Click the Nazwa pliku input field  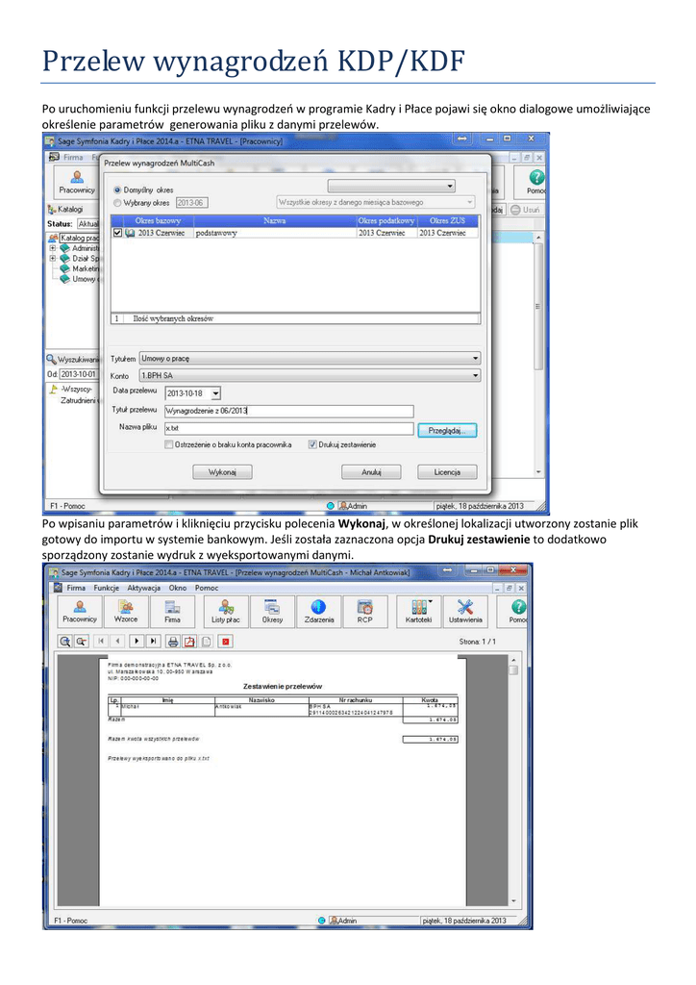click(x=288, y=429)
